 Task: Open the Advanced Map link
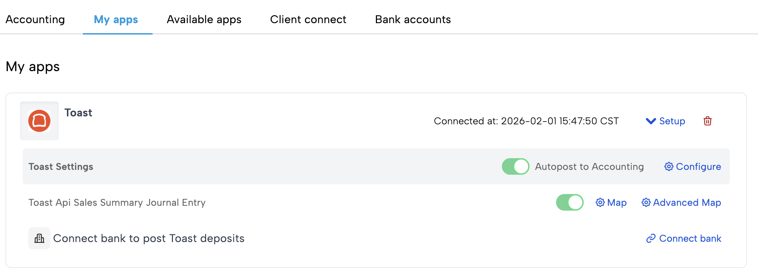(687, 202)
